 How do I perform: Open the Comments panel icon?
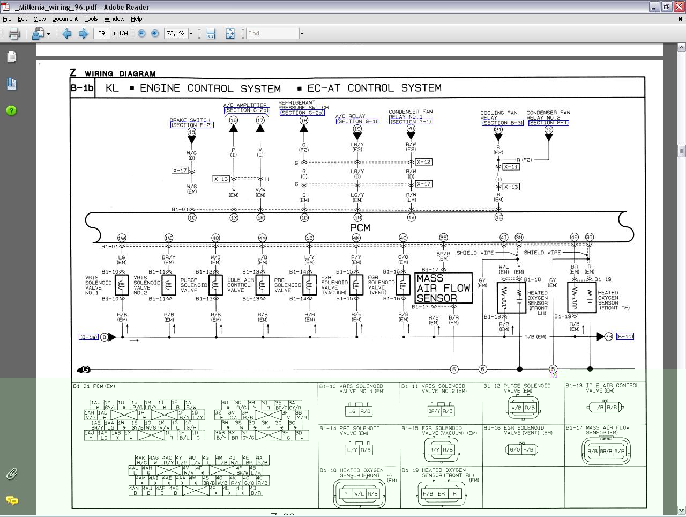click(12, 500)
